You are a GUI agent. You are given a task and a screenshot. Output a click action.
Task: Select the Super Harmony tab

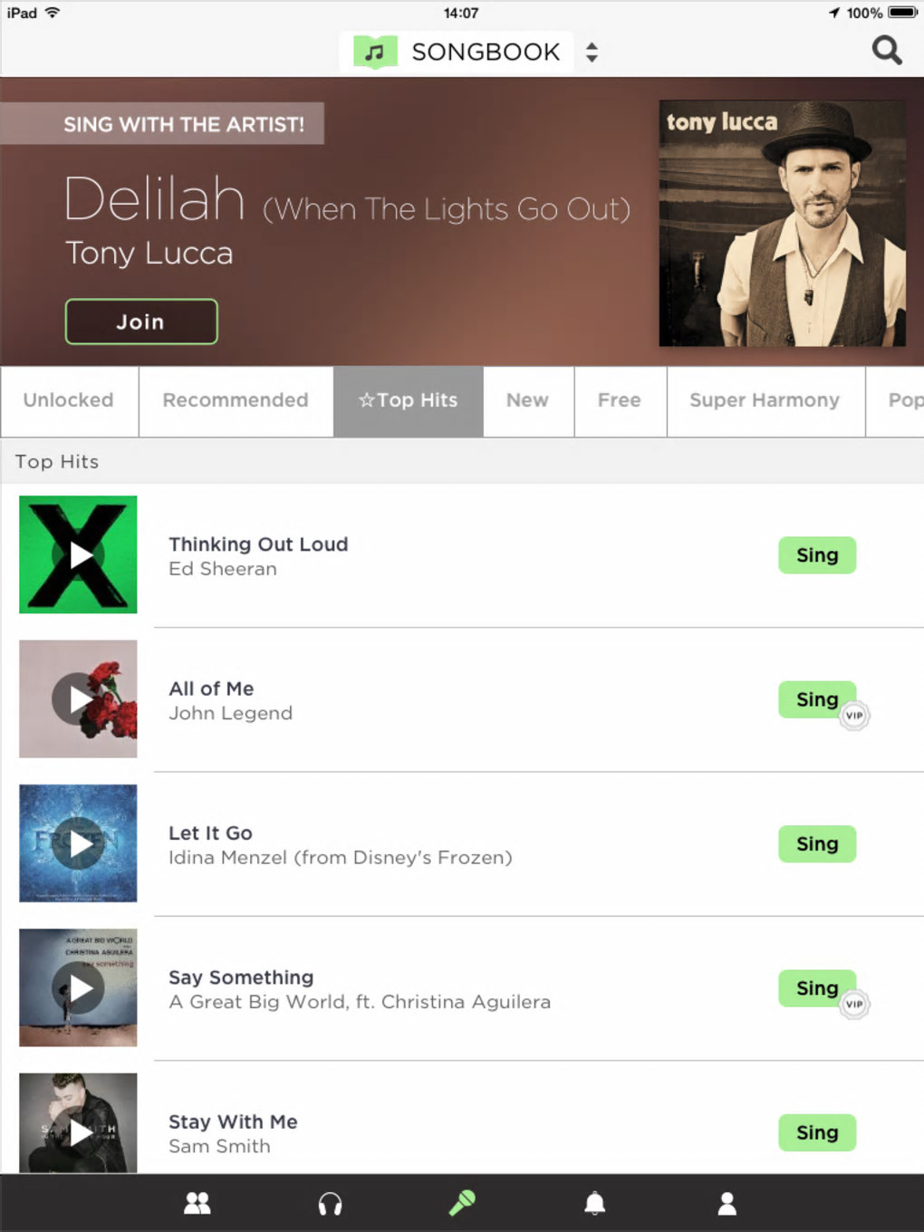coord(765,401)
